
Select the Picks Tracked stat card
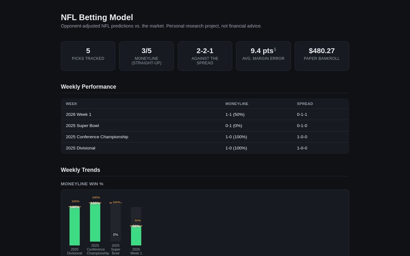tap(88, 56)
